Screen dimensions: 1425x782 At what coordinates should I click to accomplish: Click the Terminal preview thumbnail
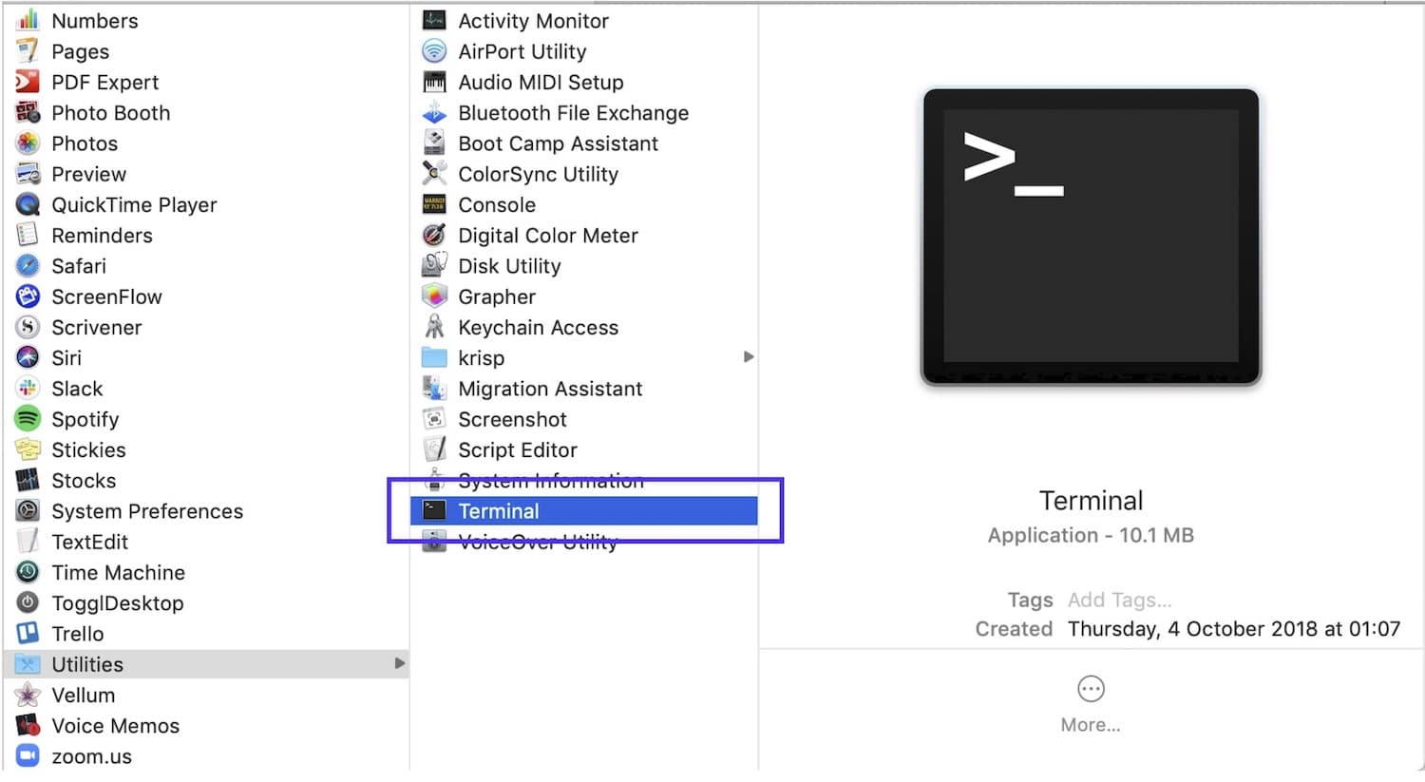click(x=1090, y=236)
